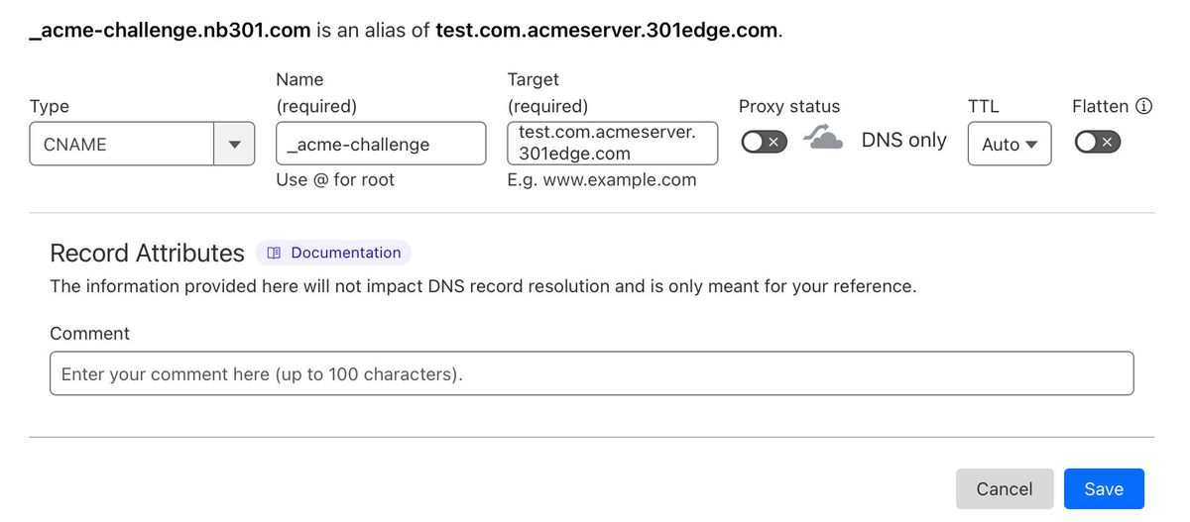
Task: Click the Target field test.com.acmeserver.301edge.com
Action: click(x=612, y=143)
